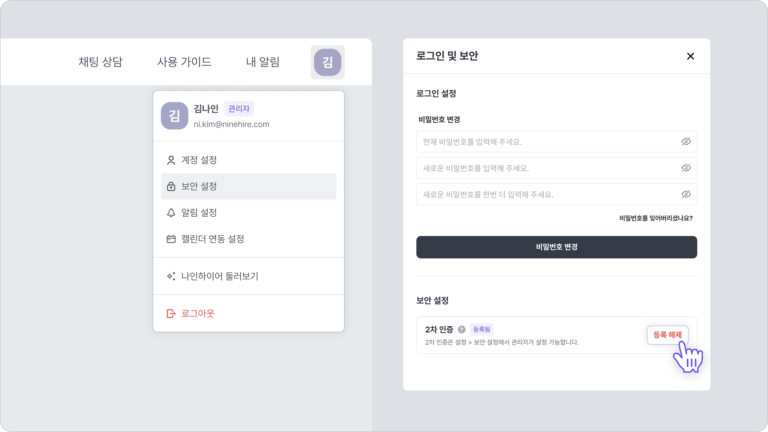Show the current password field text
The image size is (768, 432).
(x=686, y=142)
